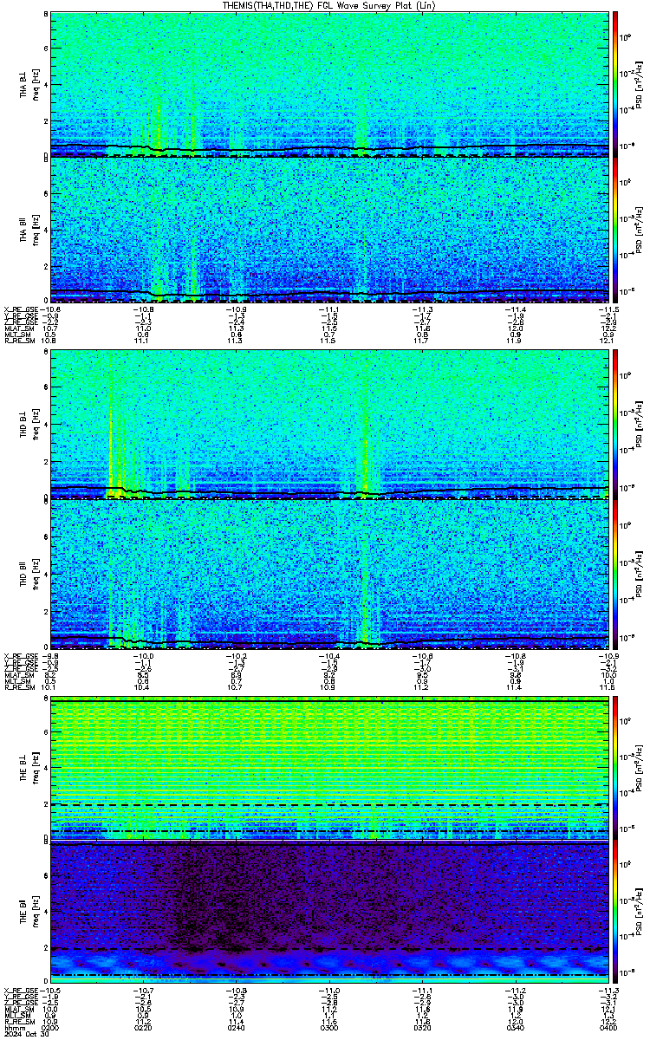Click the PSD [nT²/Hz] label beside THD B∥

pos(640,574)
